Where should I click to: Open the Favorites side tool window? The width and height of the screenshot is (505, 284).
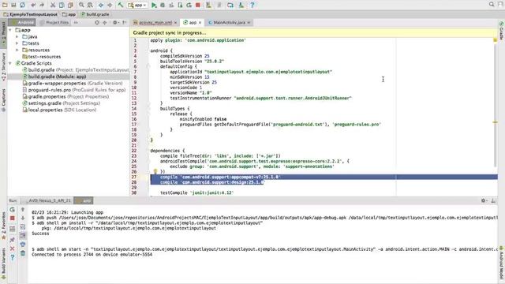[3, 226]
